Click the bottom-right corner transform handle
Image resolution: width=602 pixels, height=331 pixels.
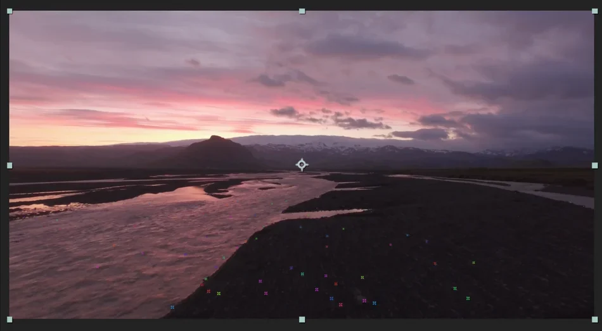[594, 320]
